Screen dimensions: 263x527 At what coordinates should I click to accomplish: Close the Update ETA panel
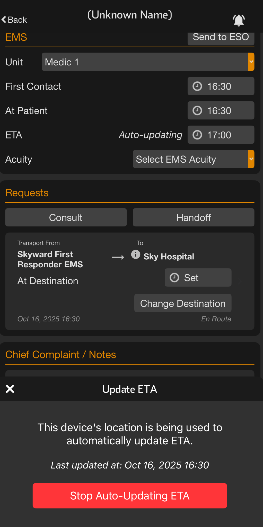10,389
